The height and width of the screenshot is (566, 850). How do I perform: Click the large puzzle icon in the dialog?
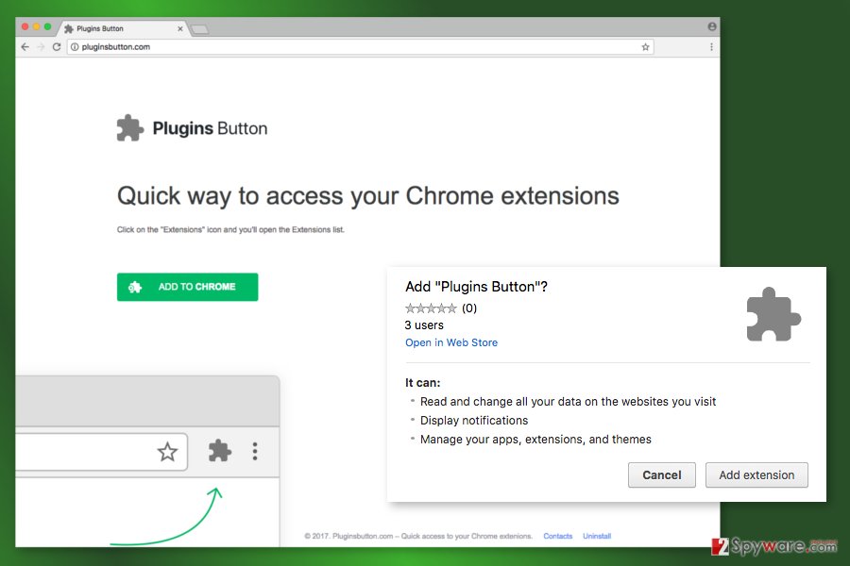click(x=773, y=314)
